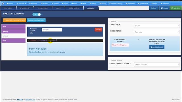Screen dimensions: 182x102
Task: Open Payment Gateways in top menu
Action: point(116,4)
